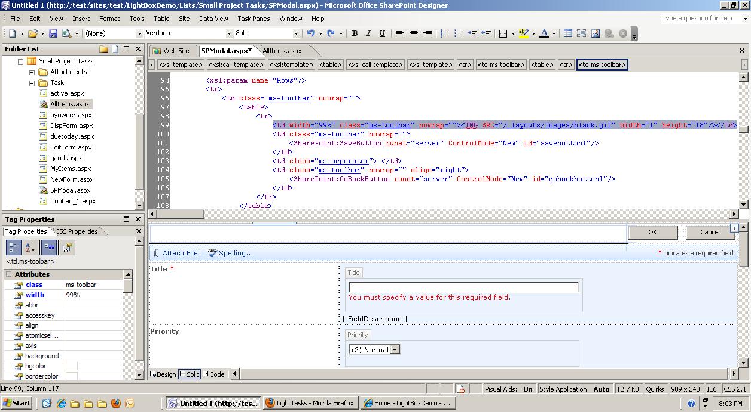
Task: Click the OK button in design view
Action: click(x=652, y=232)
